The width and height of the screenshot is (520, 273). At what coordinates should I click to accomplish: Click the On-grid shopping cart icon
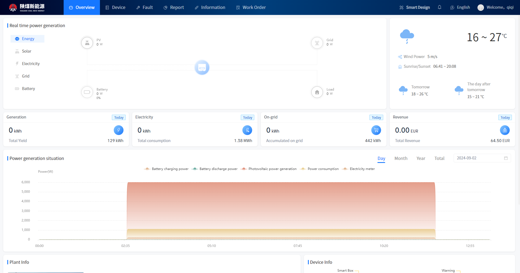(x=376, y=130)
